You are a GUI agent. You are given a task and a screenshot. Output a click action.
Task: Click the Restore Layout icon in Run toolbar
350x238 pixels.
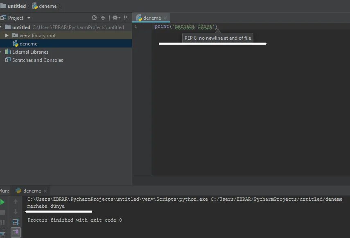coord(2,234)
